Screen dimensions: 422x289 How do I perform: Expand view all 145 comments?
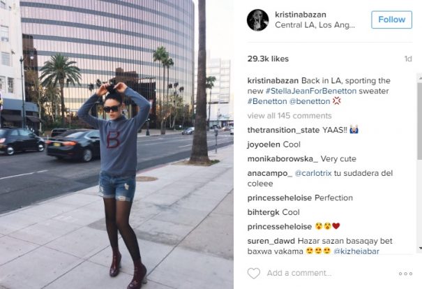click(289, 116)
